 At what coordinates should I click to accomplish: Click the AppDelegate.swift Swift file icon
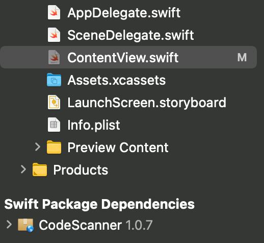pos(54,12)
